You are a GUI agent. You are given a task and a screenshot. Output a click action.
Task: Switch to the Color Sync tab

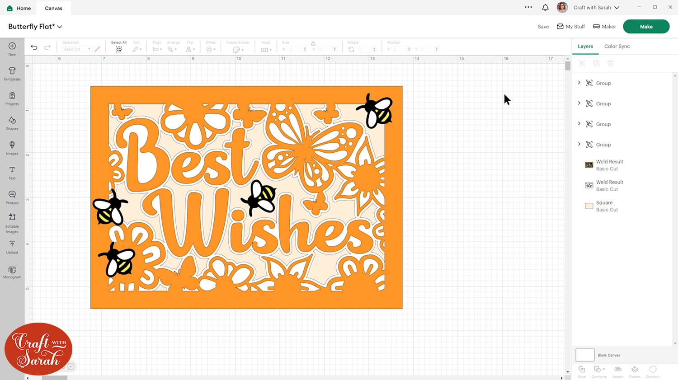[617, 46]
